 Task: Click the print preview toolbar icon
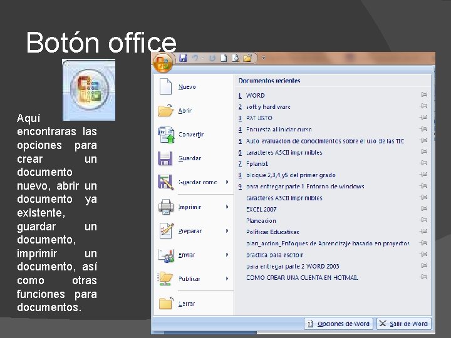point(236,58)
